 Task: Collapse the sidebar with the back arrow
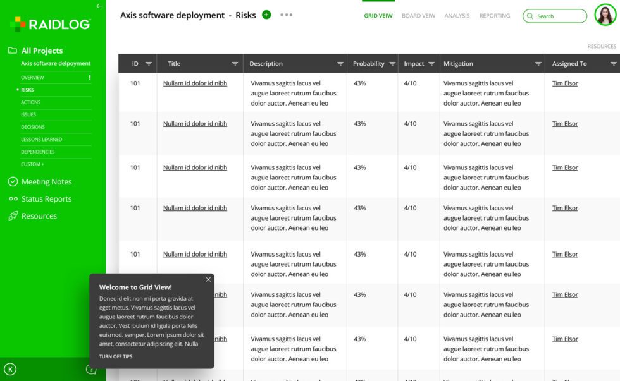[99, 6]
